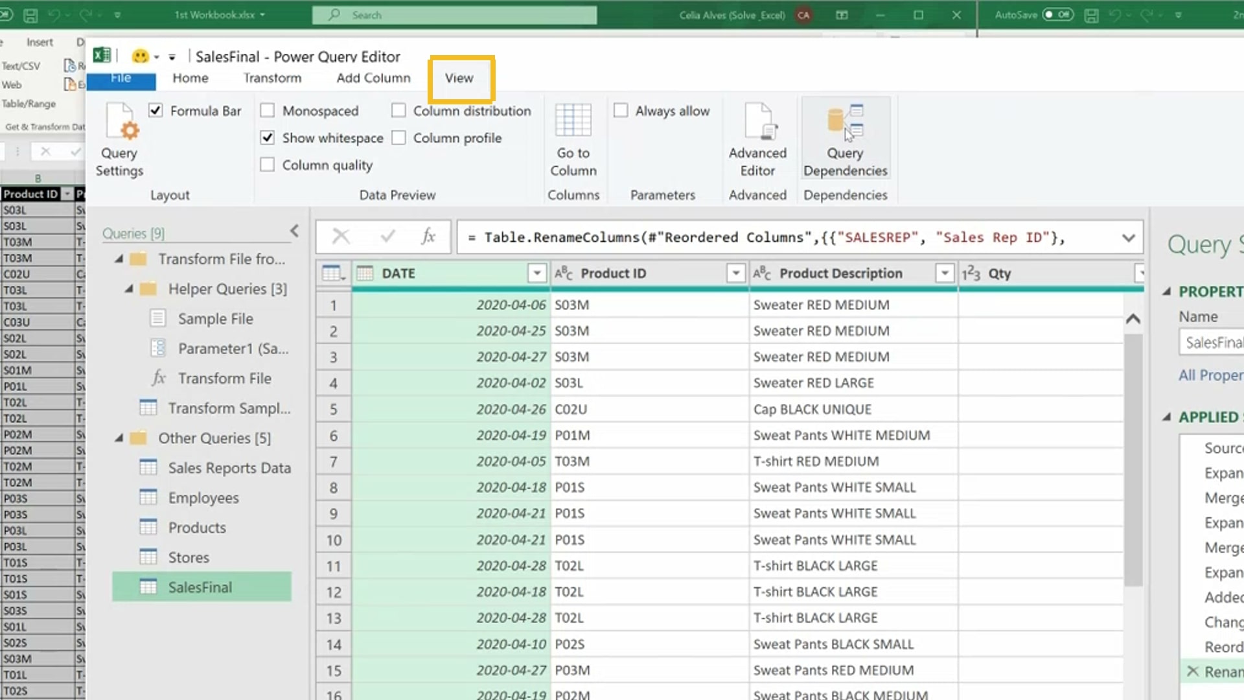1244x700 pixels.
Task: Click Product ID column ABC type icon
Action: coord(564,274)
